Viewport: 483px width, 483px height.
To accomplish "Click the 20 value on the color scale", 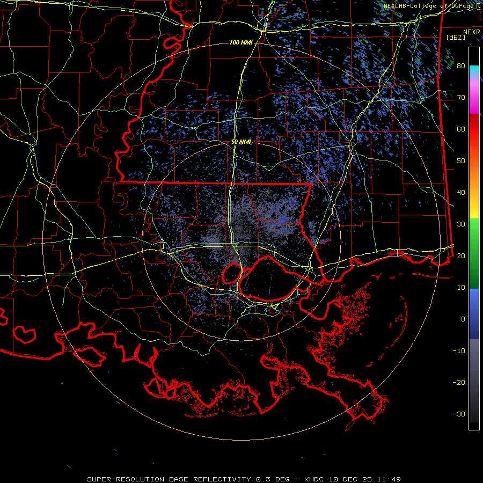I will coord(461,255).
